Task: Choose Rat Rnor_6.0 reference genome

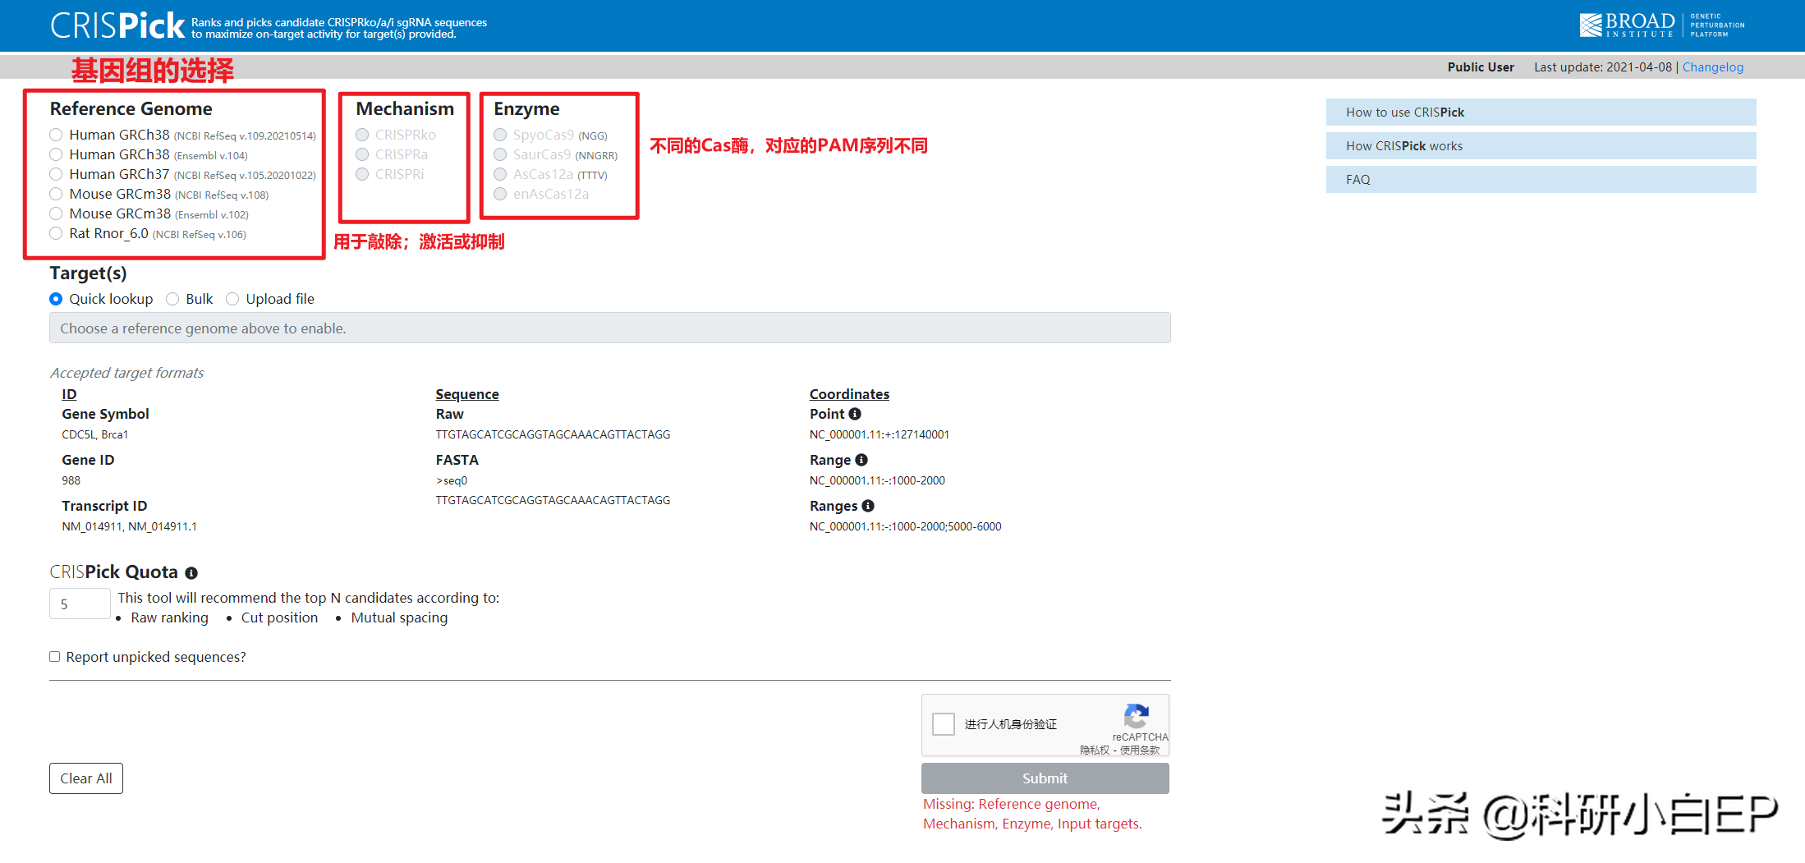Action: (56, 233)
